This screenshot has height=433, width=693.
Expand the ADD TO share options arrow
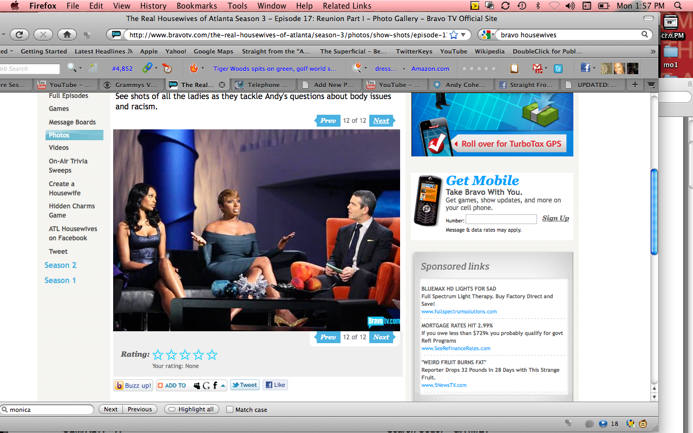[x=223, y=385]
